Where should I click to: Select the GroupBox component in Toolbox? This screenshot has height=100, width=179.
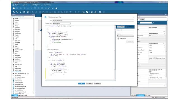[17, 48]
